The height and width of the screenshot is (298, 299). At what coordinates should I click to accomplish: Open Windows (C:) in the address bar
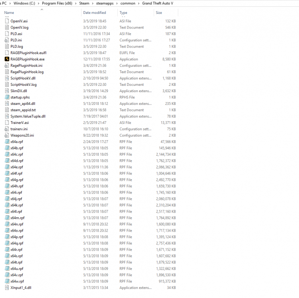[x=24, y=3]
